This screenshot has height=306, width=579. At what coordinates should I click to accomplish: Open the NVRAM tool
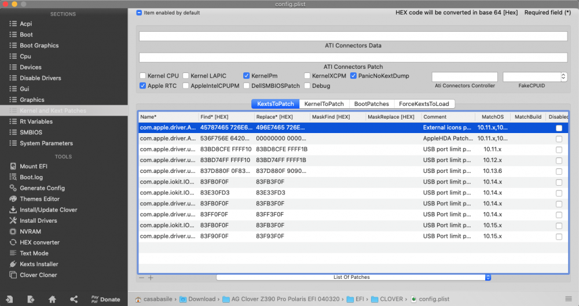point(30,232)
